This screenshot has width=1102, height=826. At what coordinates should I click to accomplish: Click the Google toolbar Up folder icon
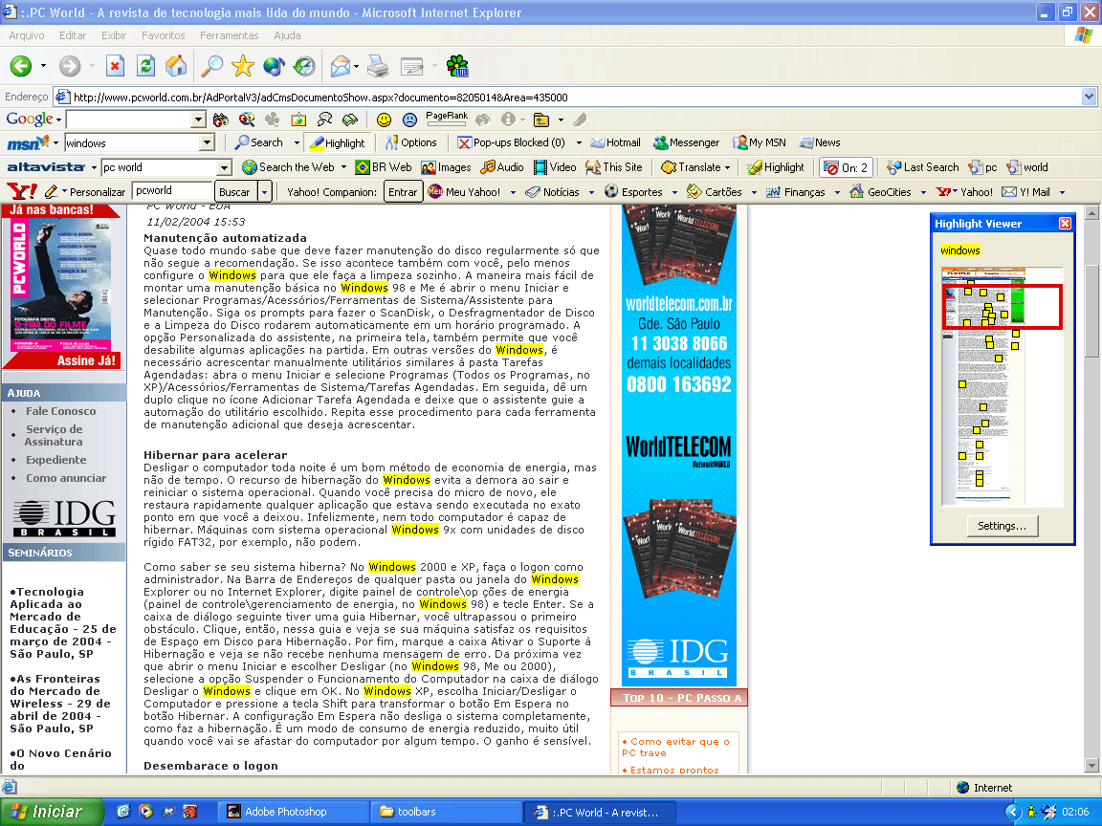pos(541,120)
